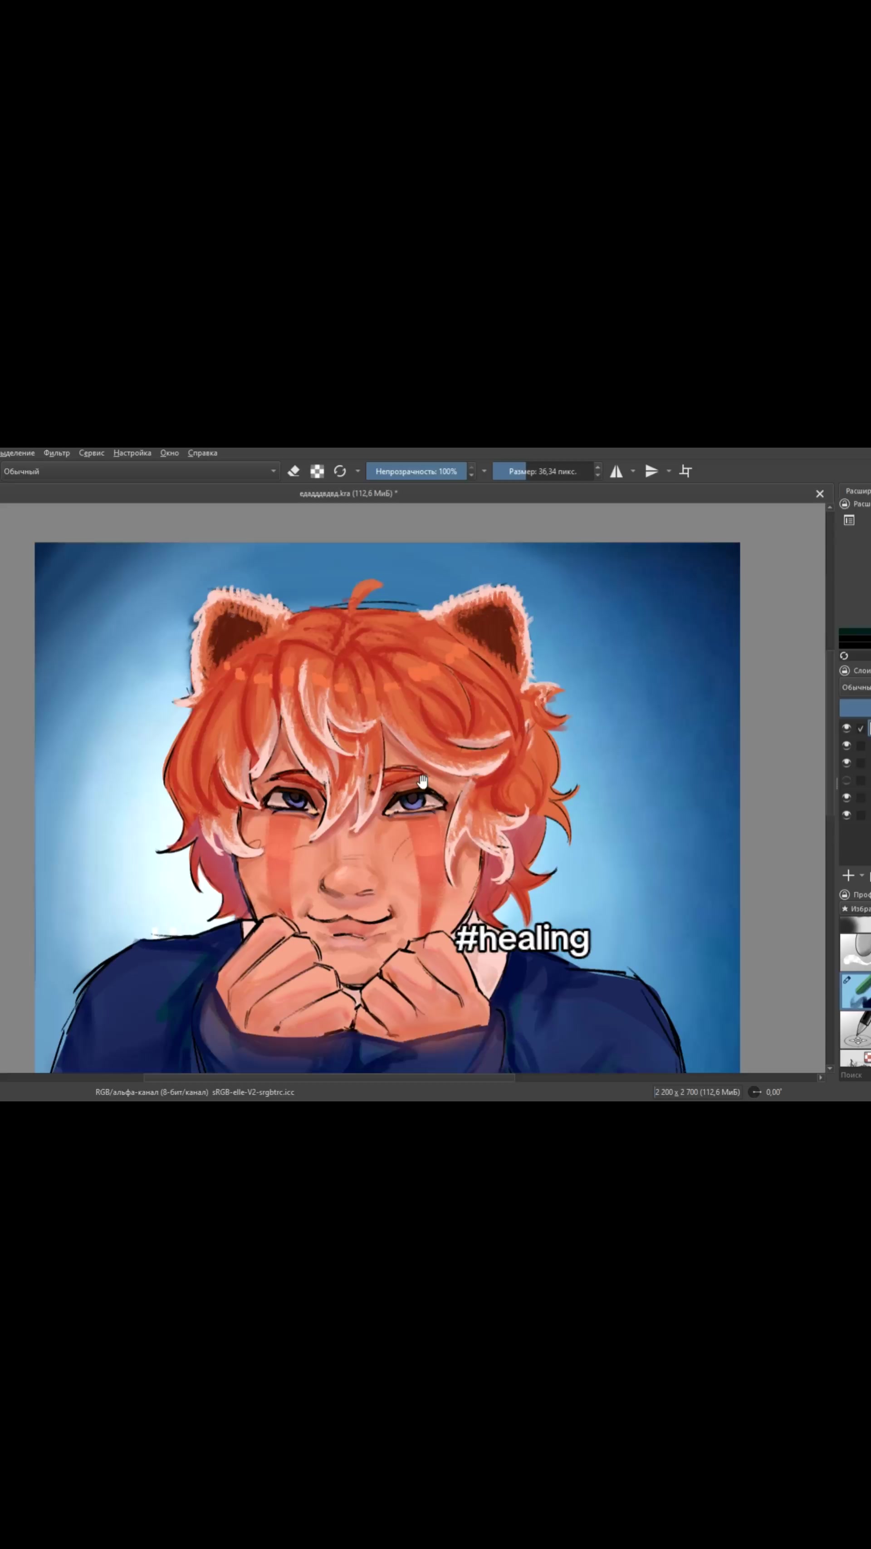This screenshot has width=871, height=1549.
Task: Lock the brush presets docker (Проф)
Action: (845, 895)
